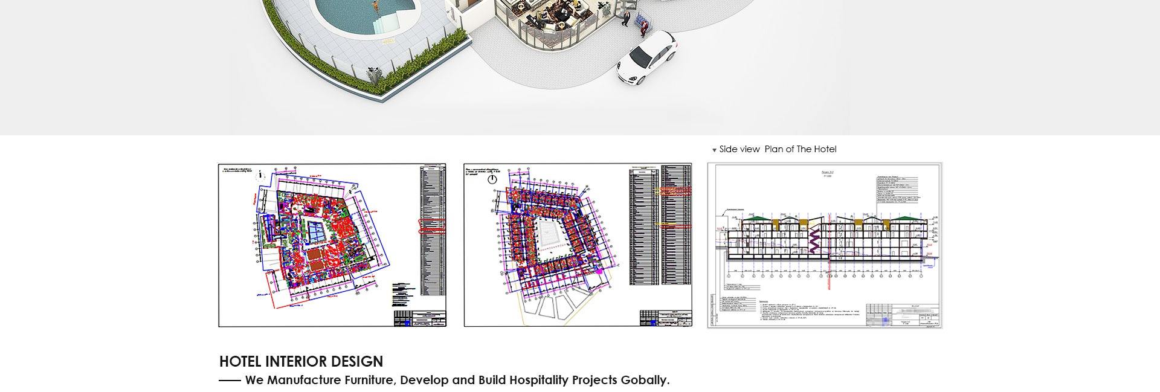Click the 'We Manufacture Furniture' tagline text
Image resolution: width=1160 pixels, height=392 pixels.
coord(457,381)
